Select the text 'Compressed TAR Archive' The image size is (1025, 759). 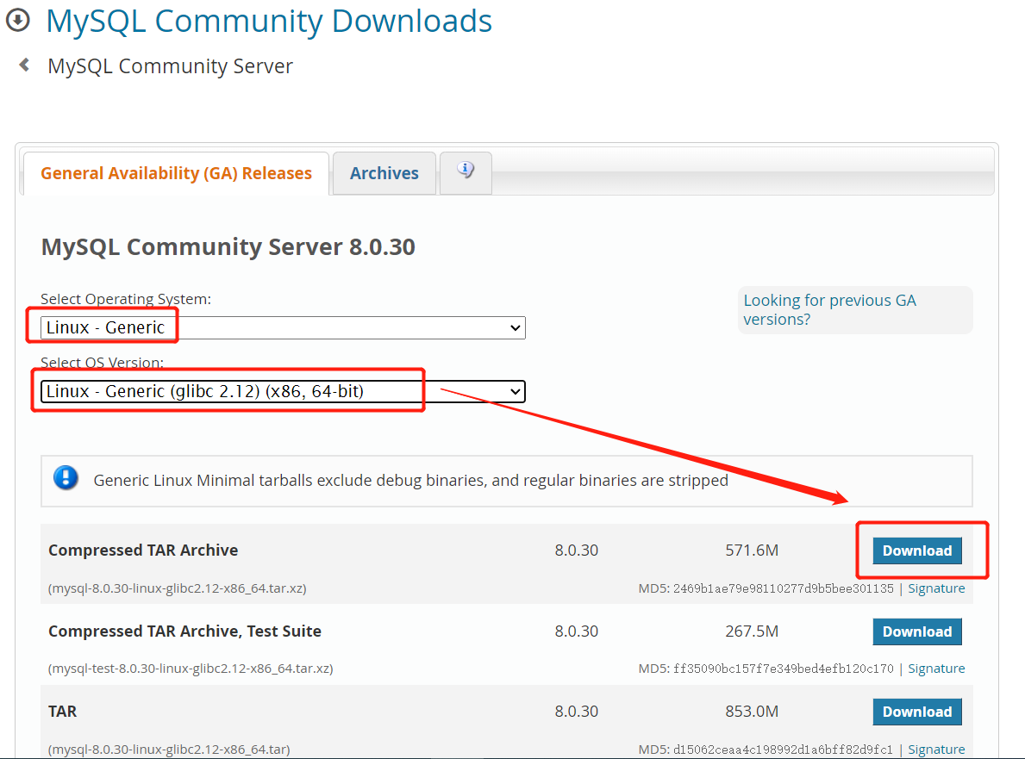click(x=143, y=550)
